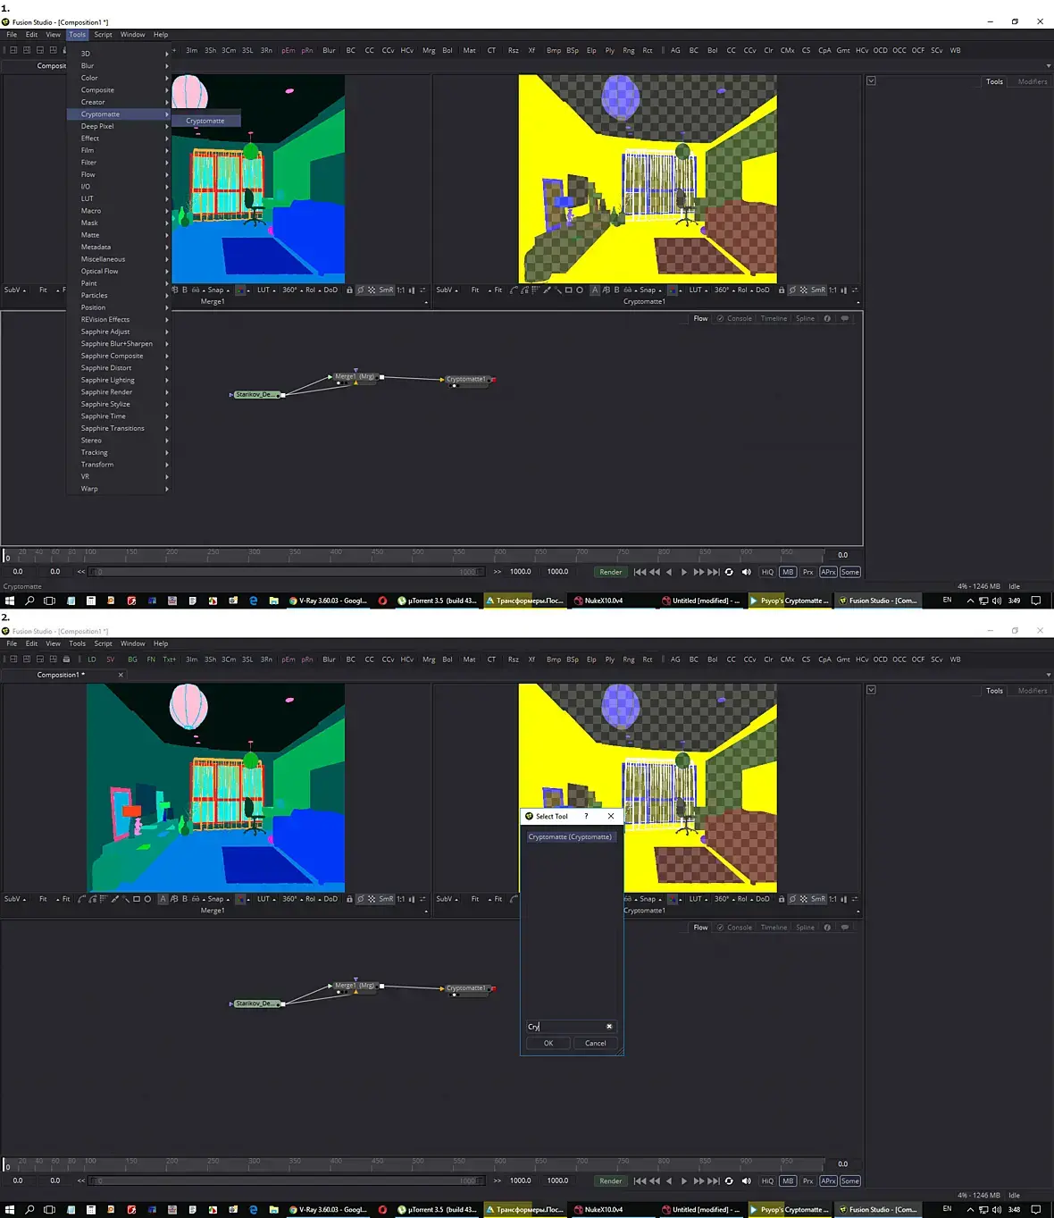
Task: Click the Render button in the lower window
Action: [611, 1180]
